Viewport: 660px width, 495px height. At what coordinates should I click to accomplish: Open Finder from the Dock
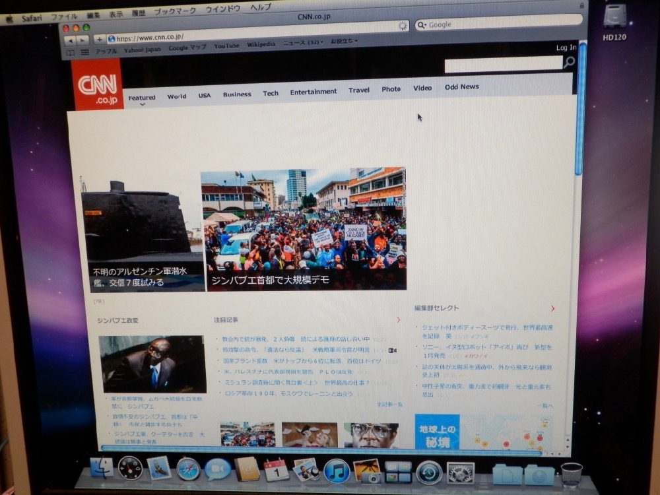pyautogui.click(x=102, y=469)
